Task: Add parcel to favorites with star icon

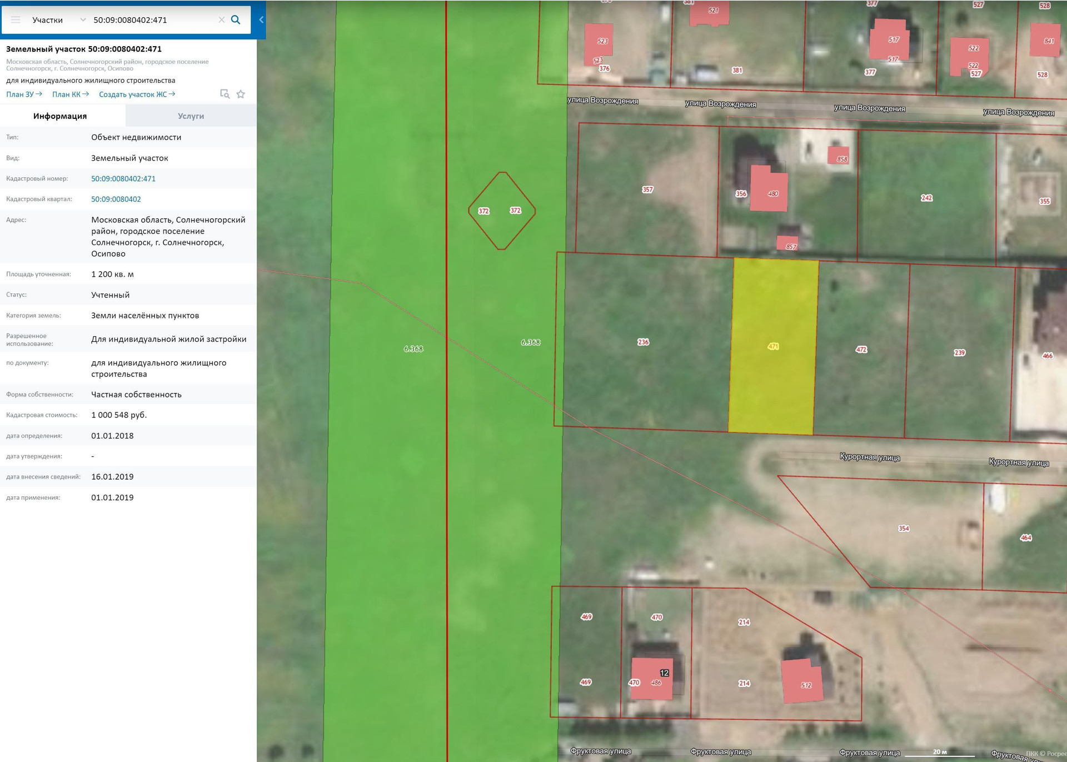Action: pyautogui.click(x=241, y=94)
